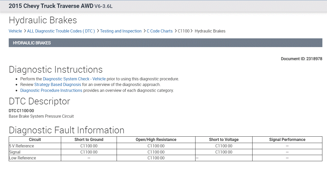This screenshot has width=327, height=175.
Task: Click Signal row Short to Voltage C1100 00
Action: 224,152
